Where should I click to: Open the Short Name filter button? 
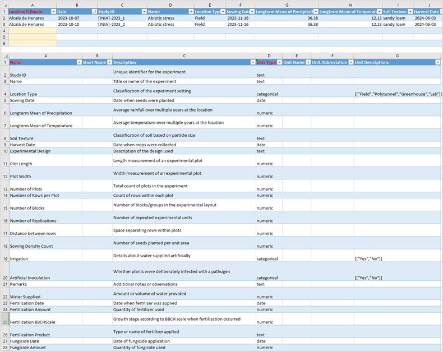point(109,62)
